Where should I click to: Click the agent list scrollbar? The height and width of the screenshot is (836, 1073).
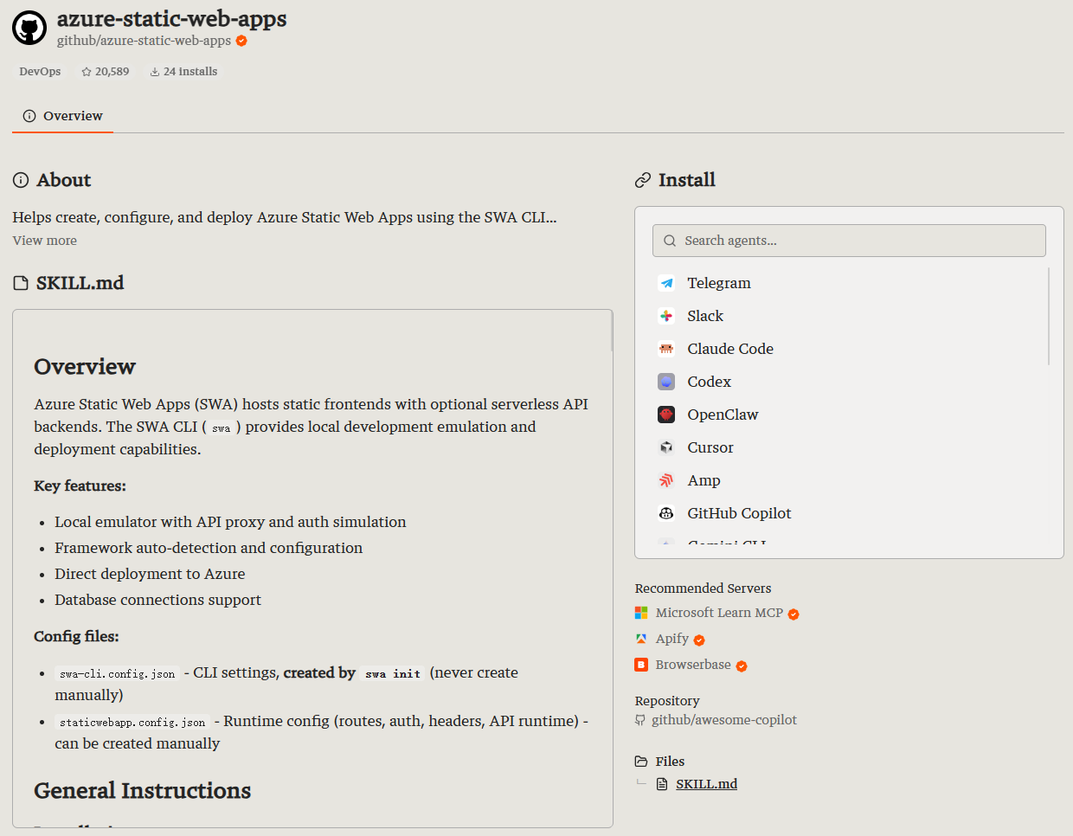[x=1049, y=316]
